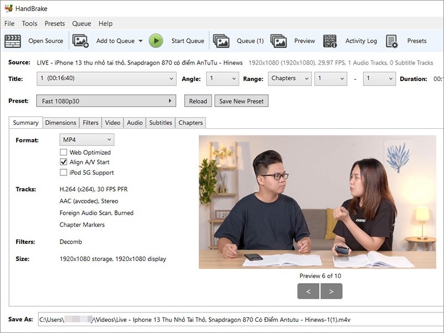Change Range type from Chapters dropdown
The width and height of the screenshot is (444, 333).
click(289, 78)
